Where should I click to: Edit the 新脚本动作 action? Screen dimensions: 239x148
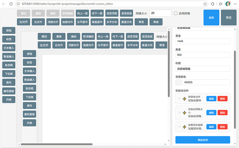click(211, 99)
